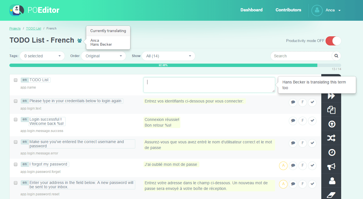
Task: Open the translation History via the clock icon
Action: [x=331, y=152]
